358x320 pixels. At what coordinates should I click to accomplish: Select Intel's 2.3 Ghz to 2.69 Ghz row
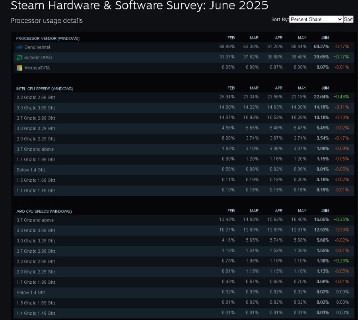pyautogui.click(x=36, y=98)
